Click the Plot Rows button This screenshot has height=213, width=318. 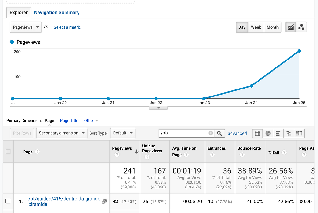coord(22,133)
